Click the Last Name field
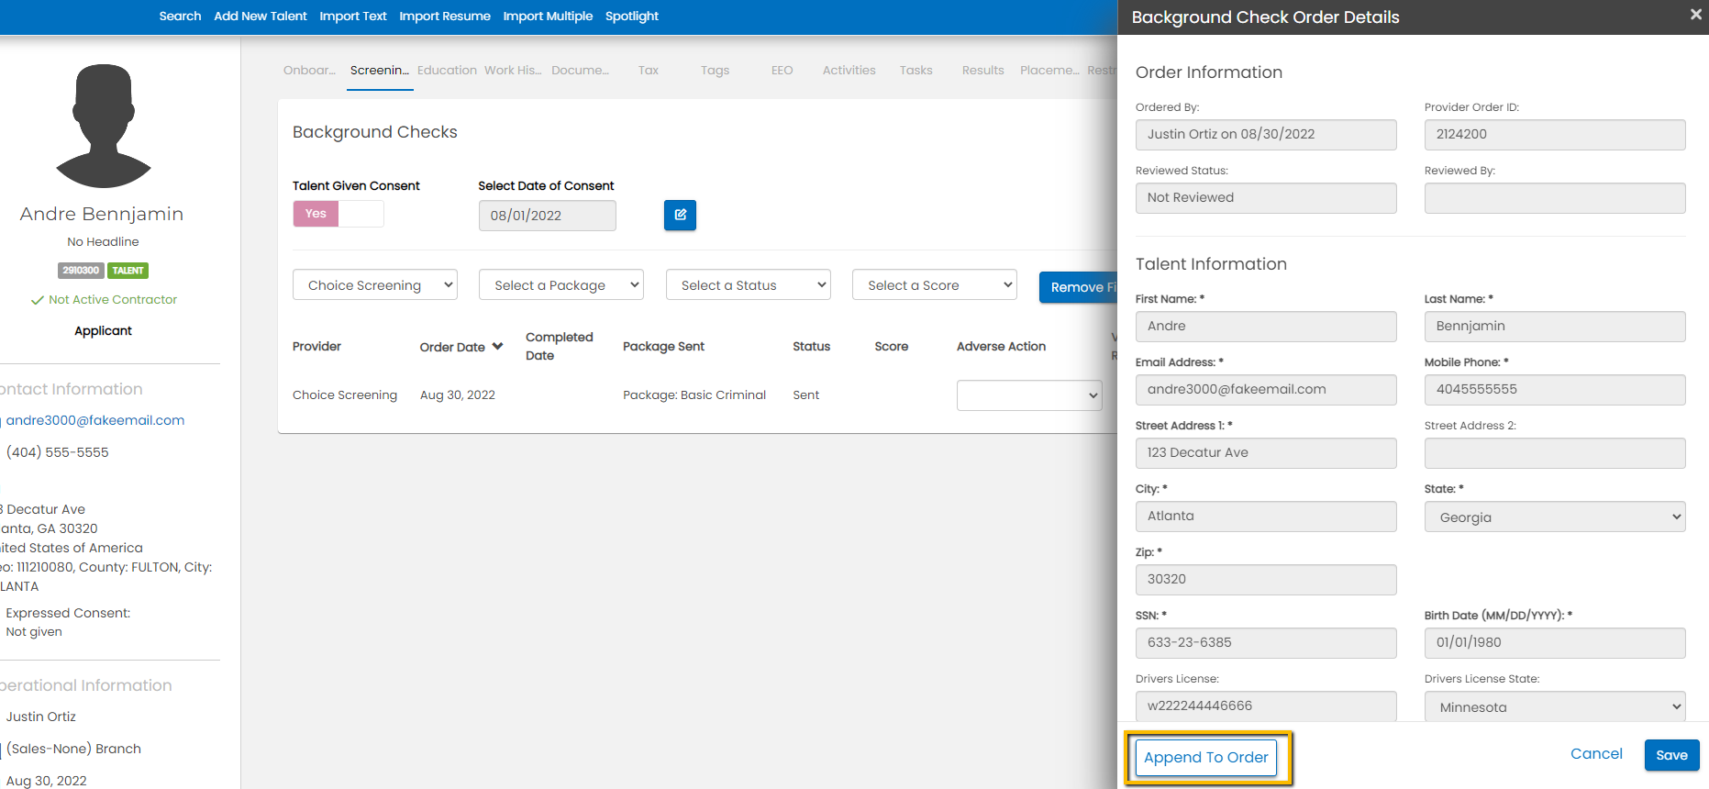The width and height of the screenshot is (1709, 789). (1555, 327)
